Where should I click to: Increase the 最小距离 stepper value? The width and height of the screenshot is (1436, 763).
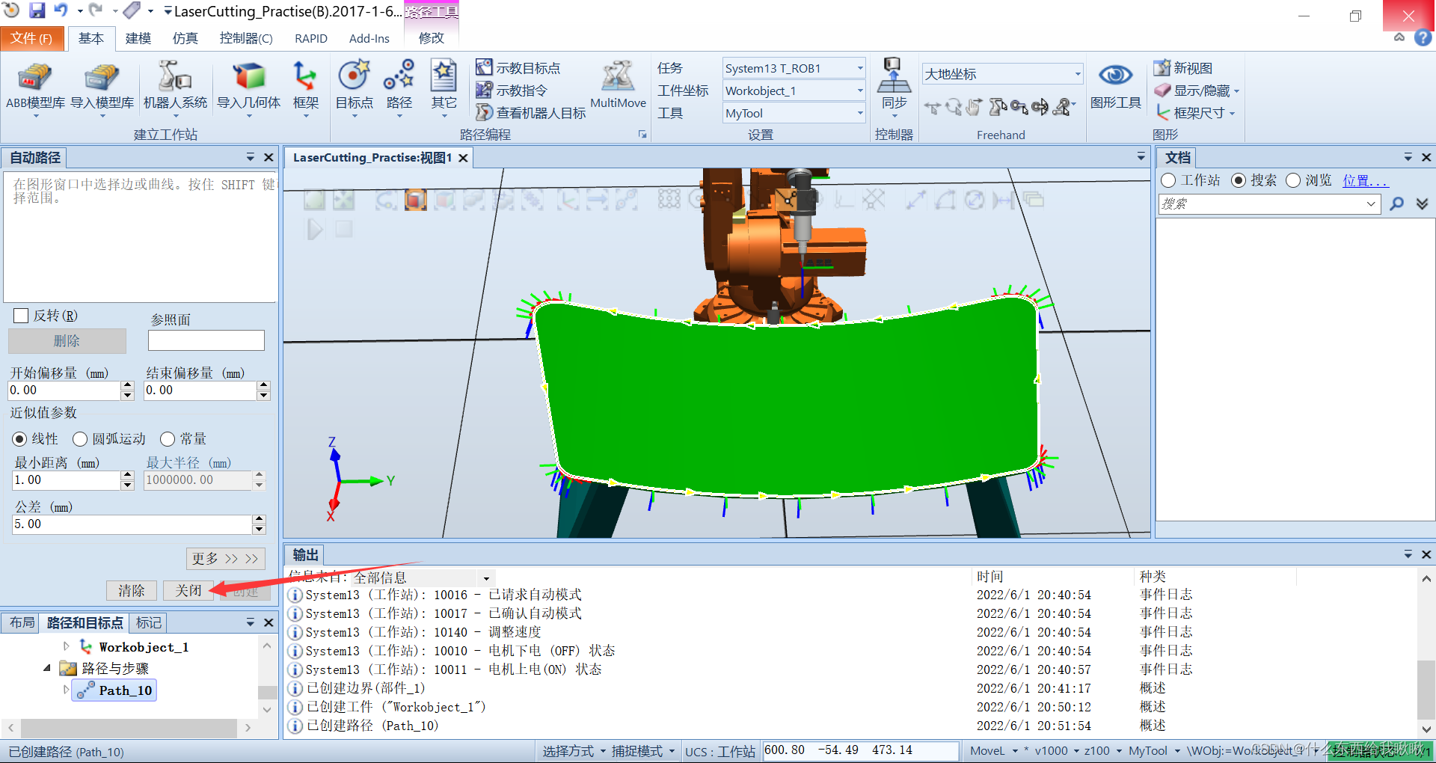click(127, 475)
